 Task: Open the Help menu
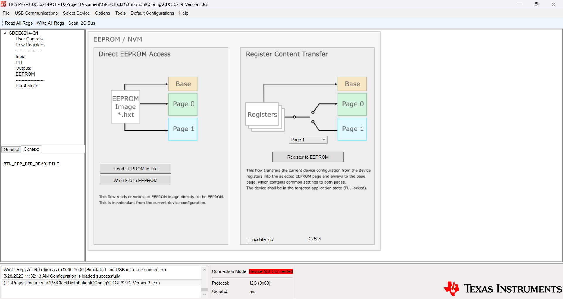click(x=184, y=13)
